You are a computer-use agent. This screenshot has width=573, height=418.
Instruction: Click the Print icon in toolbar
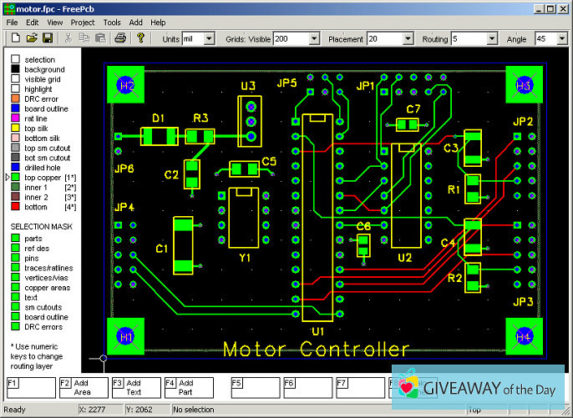(120, 38)
